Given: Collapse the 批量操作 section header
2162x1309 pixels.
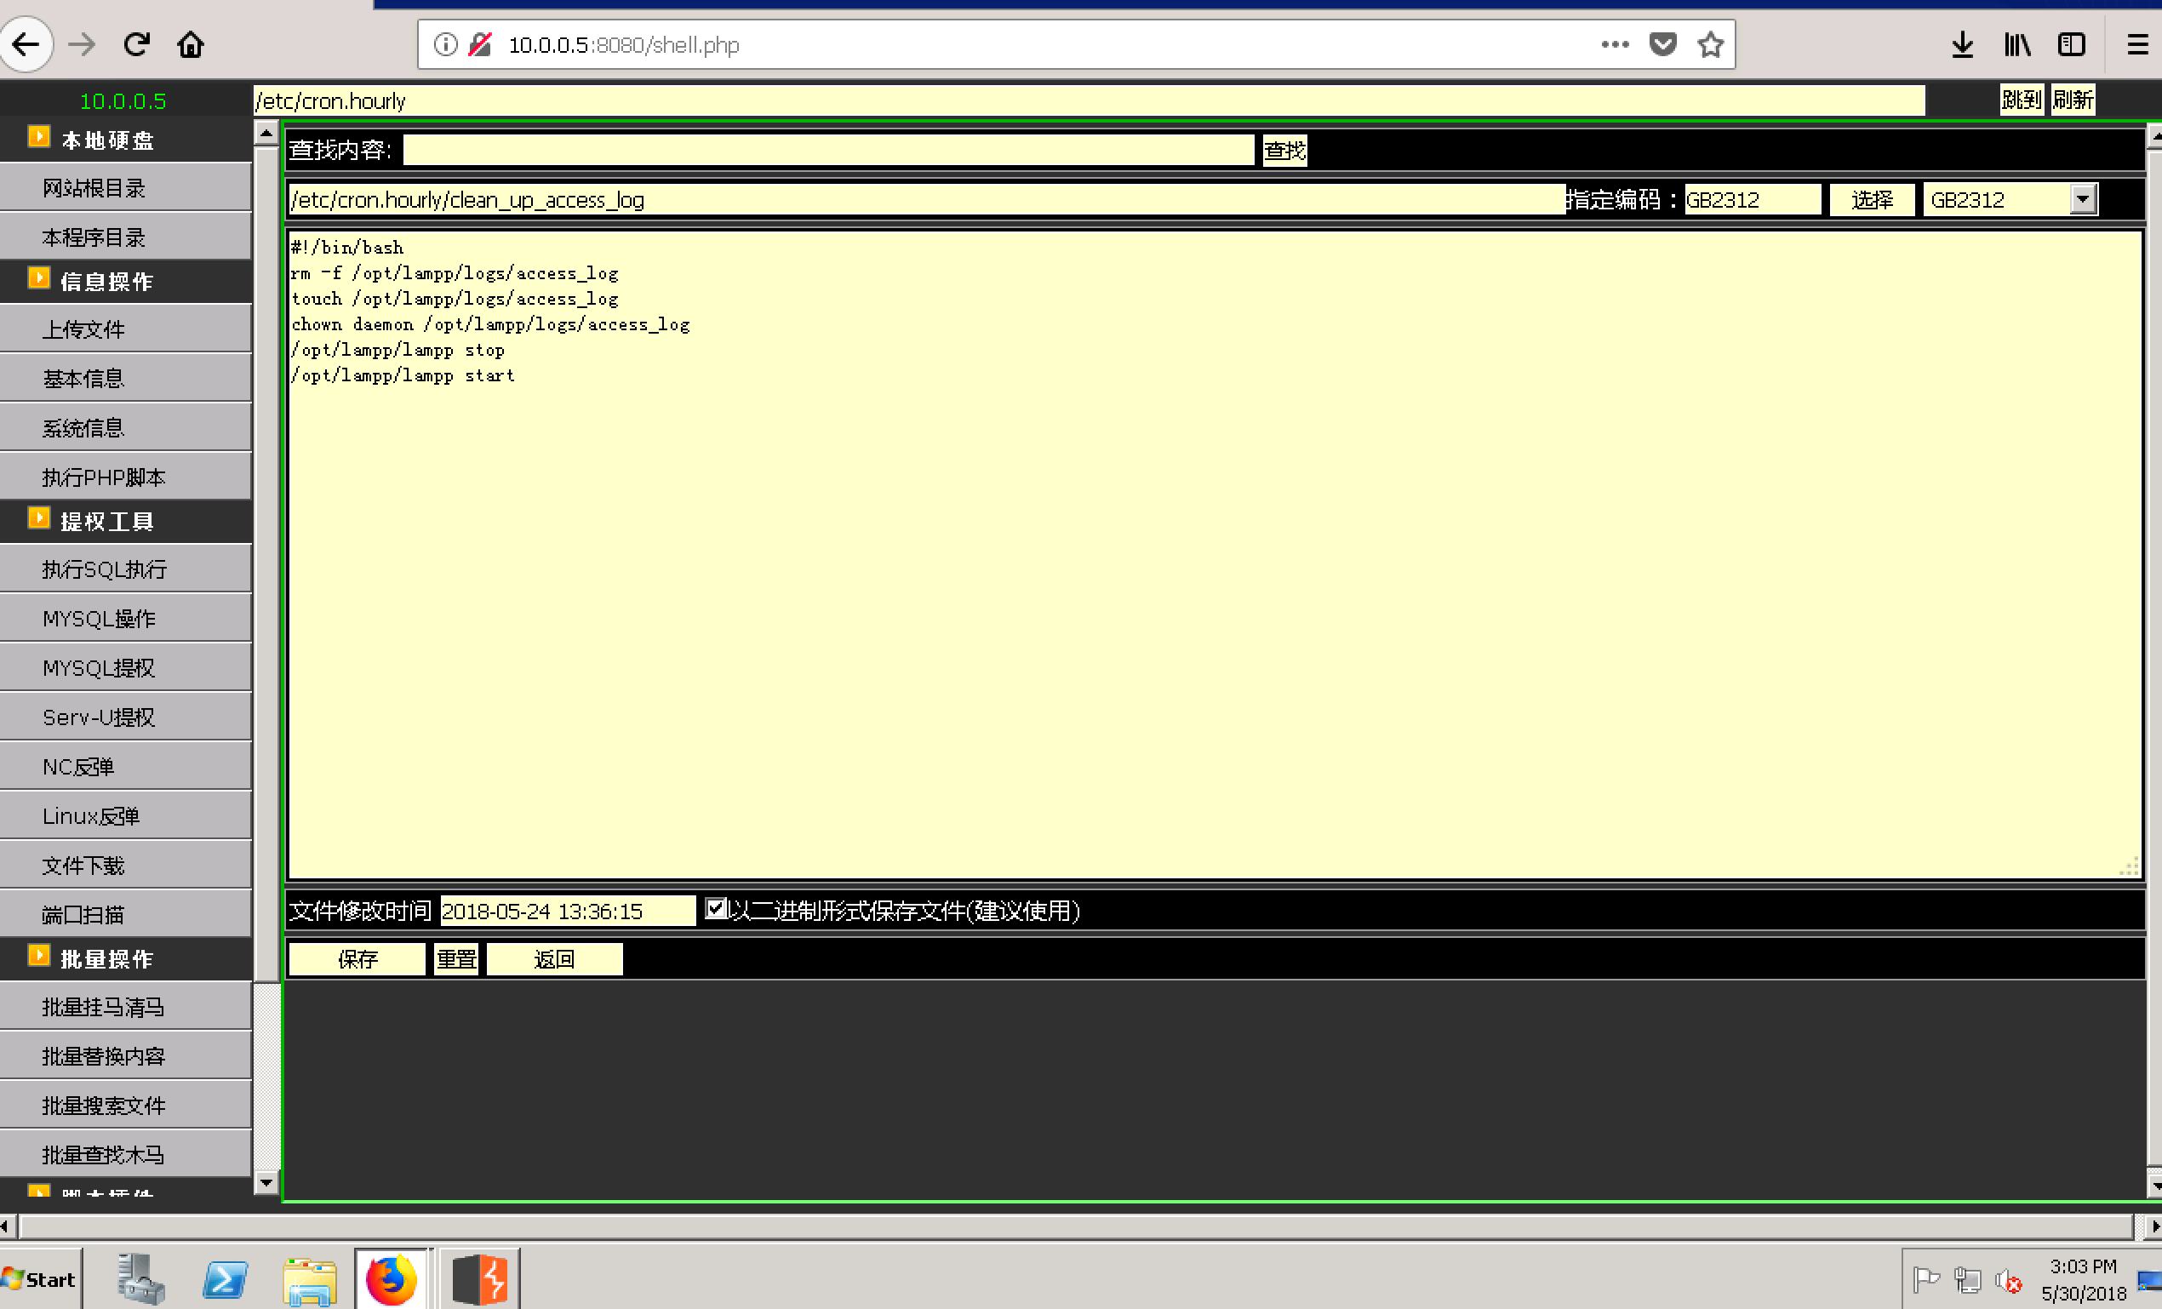Looking at the screenshot, I should click(x=107, y=958).
